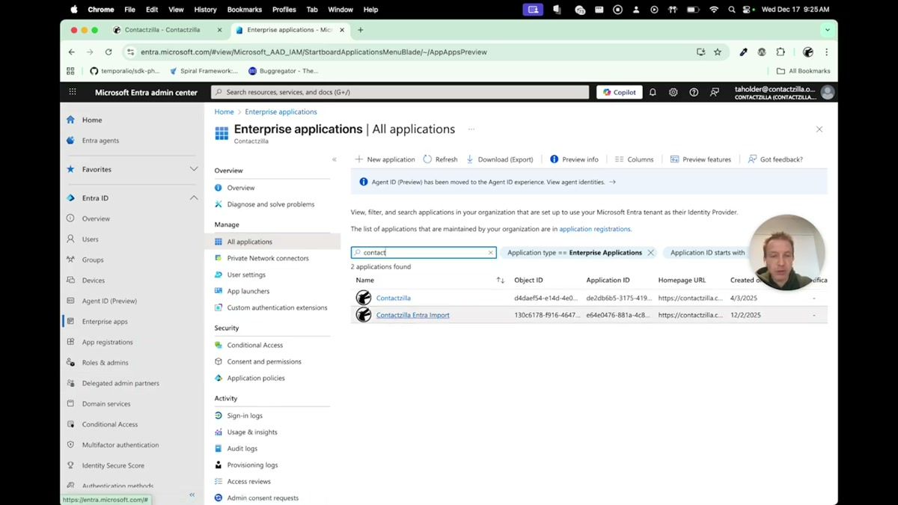The image size is (898, 505).
Task: Click the Contactzilla globe icon in the table
Action: pyautogui.click(x=363, y=298)
